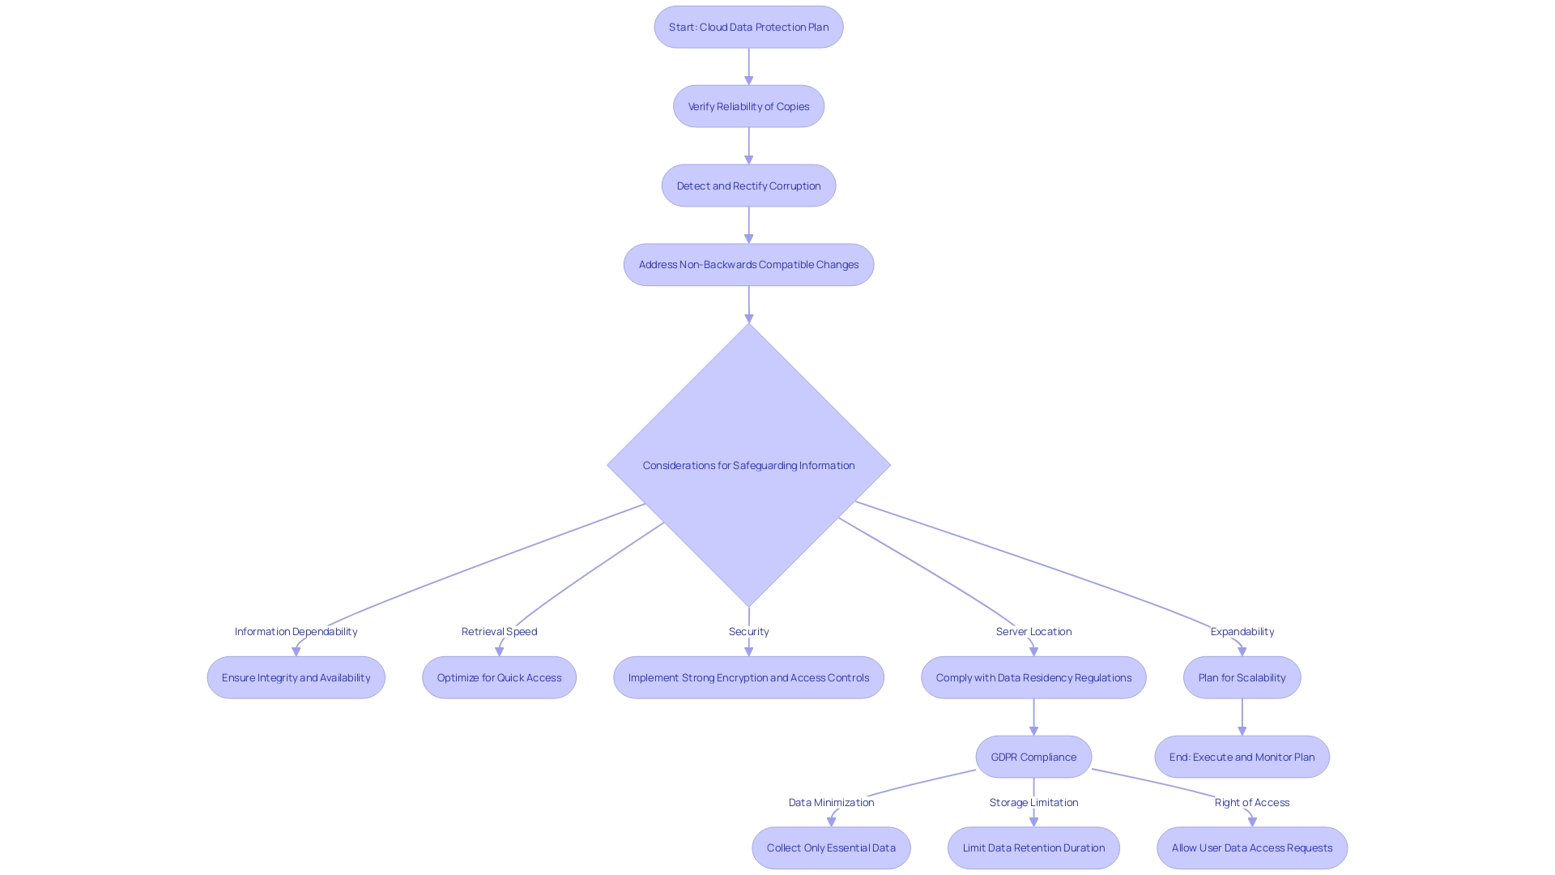Click the Ensure Integrity and Availability button

296,677
